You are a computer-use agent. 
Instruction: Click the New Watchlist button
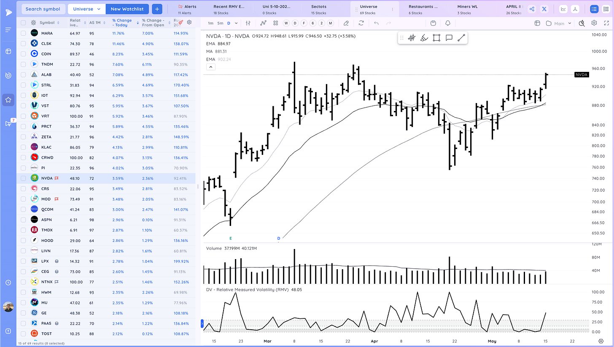coord(127,9)
